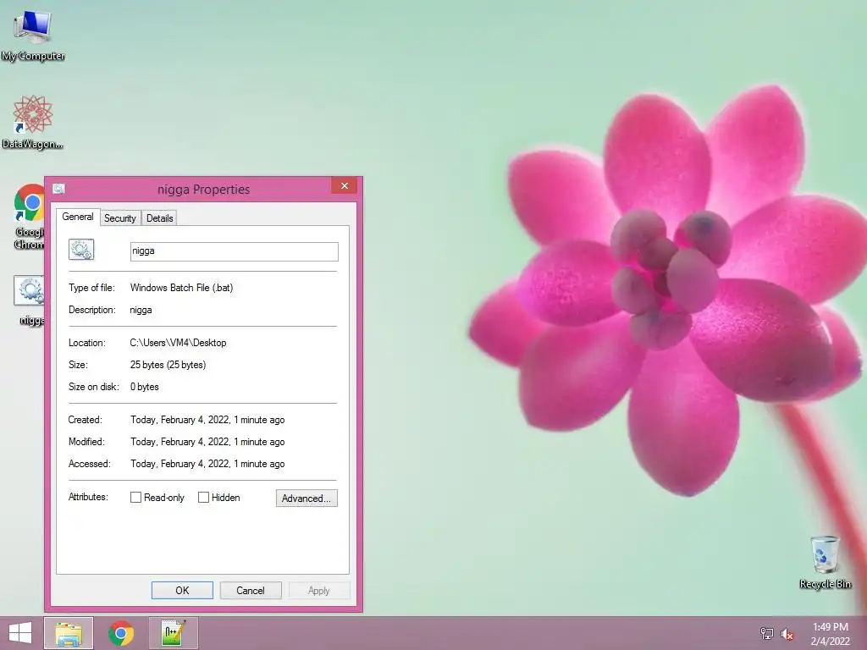Click the location path C:\Users\VM4\Desktop
Screen dimensions: 867x650
tap(178, 343)
